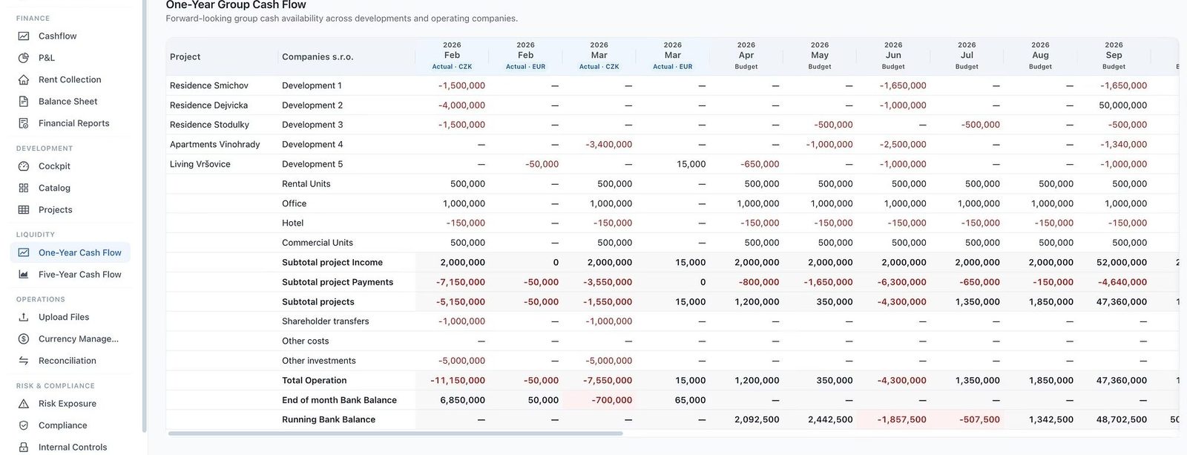Click Other investments row label
The image size is (1187, 455).
coord(319,361)
